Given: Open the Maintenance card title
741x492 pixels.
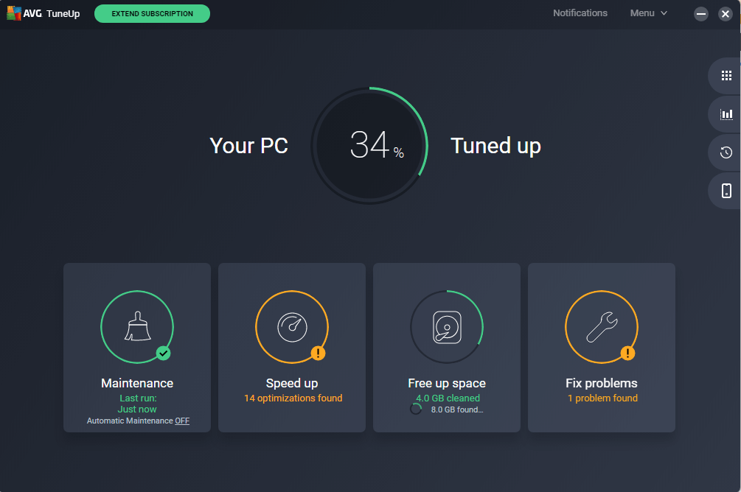Looking at the screenshot, I should tap(137, 383).
